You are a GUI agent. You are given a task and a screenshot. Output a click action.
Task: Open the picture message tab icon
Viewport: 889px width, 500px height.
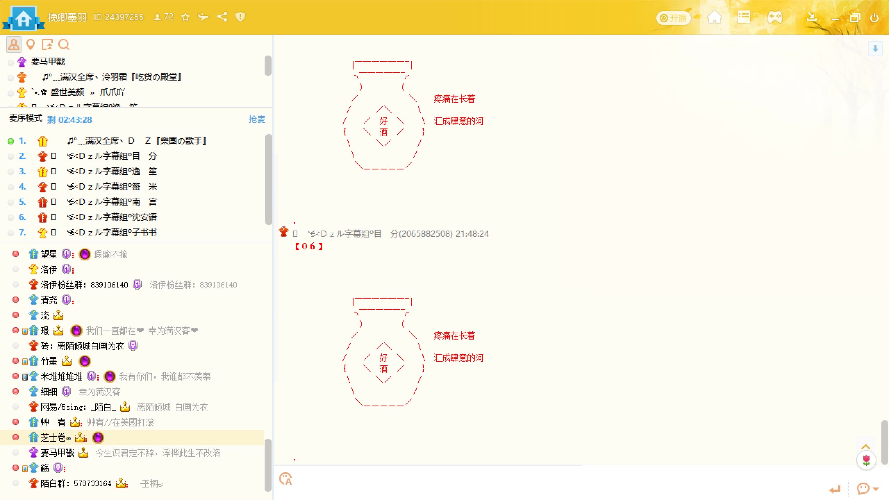tap(47, 44)
